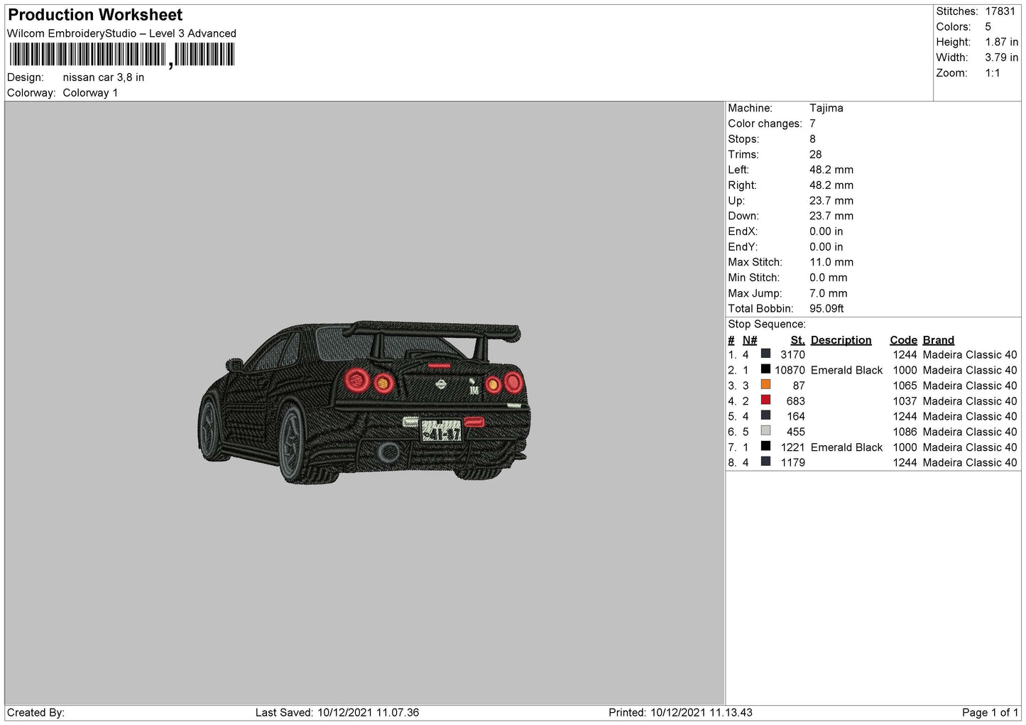
Task: Click 'Emerald Black' in stop row 2
Action: coord(846,370)
